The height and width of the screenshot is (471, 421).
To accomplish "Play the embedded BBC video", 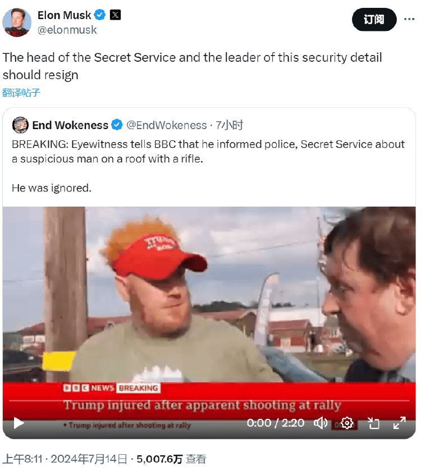I will 19,423.
